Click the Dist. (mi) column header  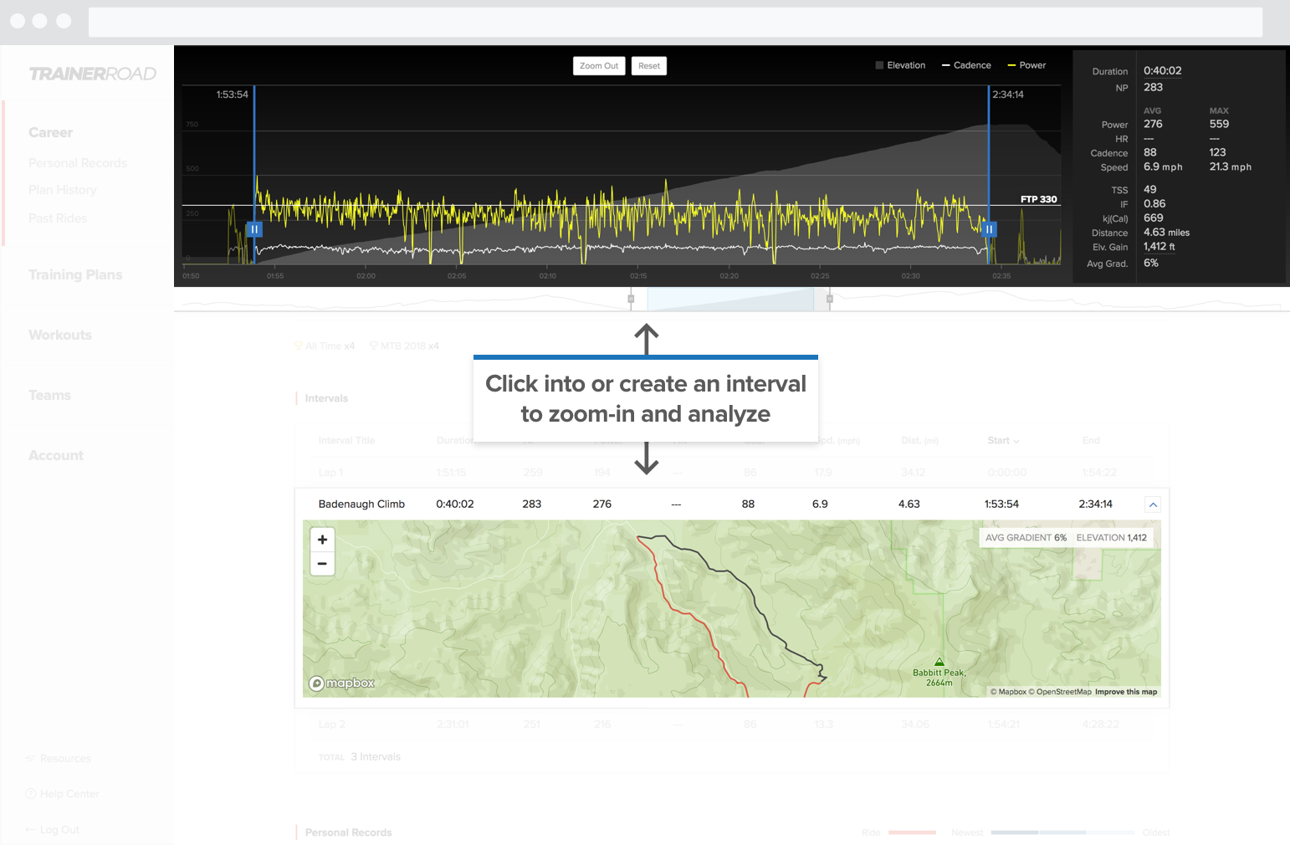pyautogui.click(x=919, y=441)
